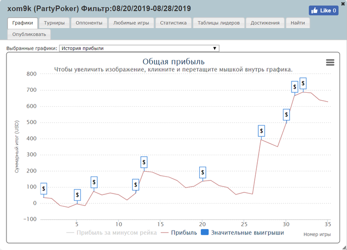
Task: Open the Оппоненты tab
Action: coord(89,23)
